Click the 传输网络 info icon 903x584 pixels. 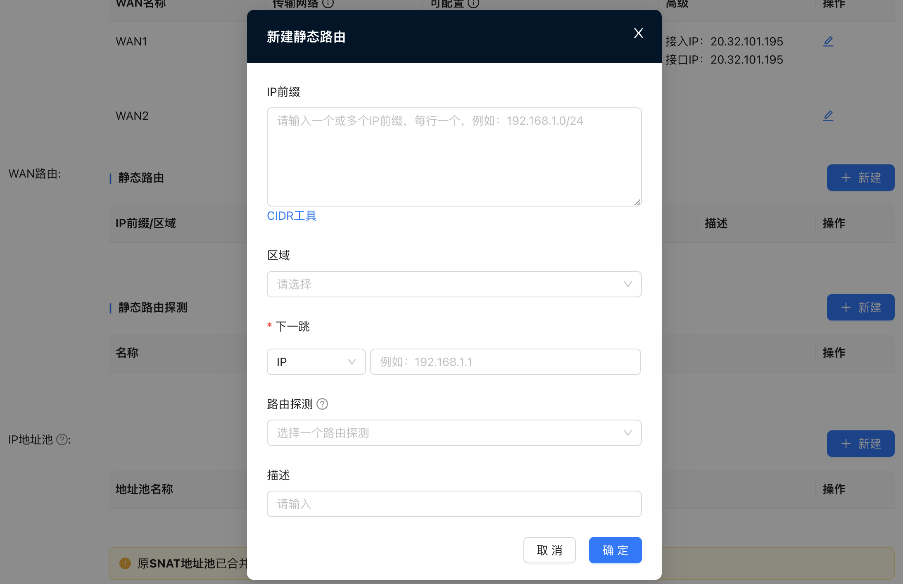(x=328, y=3)
